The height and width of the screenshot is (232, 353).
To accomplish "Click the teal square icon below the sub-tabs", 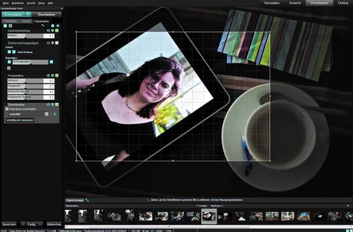I will (x=5, y=26).
